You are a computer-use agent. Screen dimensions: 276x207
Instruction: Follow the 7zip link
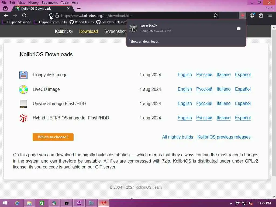pos(166,161)
